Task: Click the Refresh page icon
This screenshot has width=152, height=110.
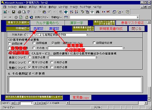Action: tap(21, 17)
